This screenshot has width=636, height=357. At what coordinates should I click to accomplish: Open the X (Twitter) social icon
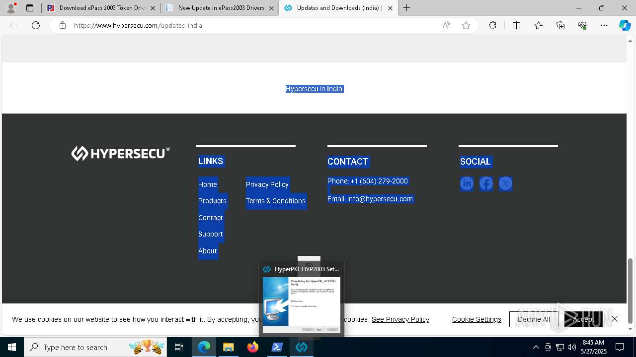click(x=505, y=183)
